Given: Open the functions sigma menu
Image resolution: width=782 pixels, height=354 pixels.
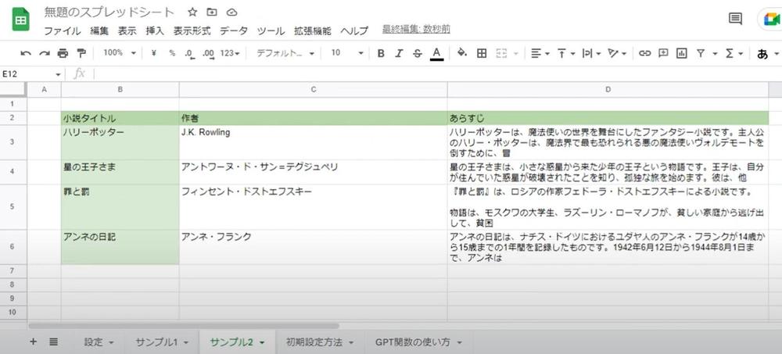Looking at the screenshot, I should (x=734, y=53).
